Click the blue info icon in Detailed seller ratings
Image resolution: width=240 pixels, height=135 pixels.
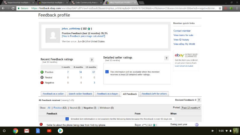[x=107, y=72]
